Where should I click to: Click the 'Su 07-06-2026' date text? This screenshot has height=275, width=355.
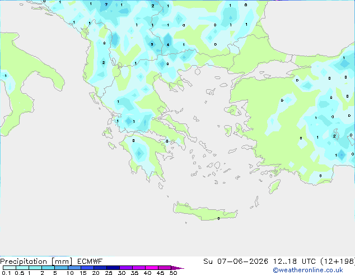pyautogui.click(x=236, y=262)
